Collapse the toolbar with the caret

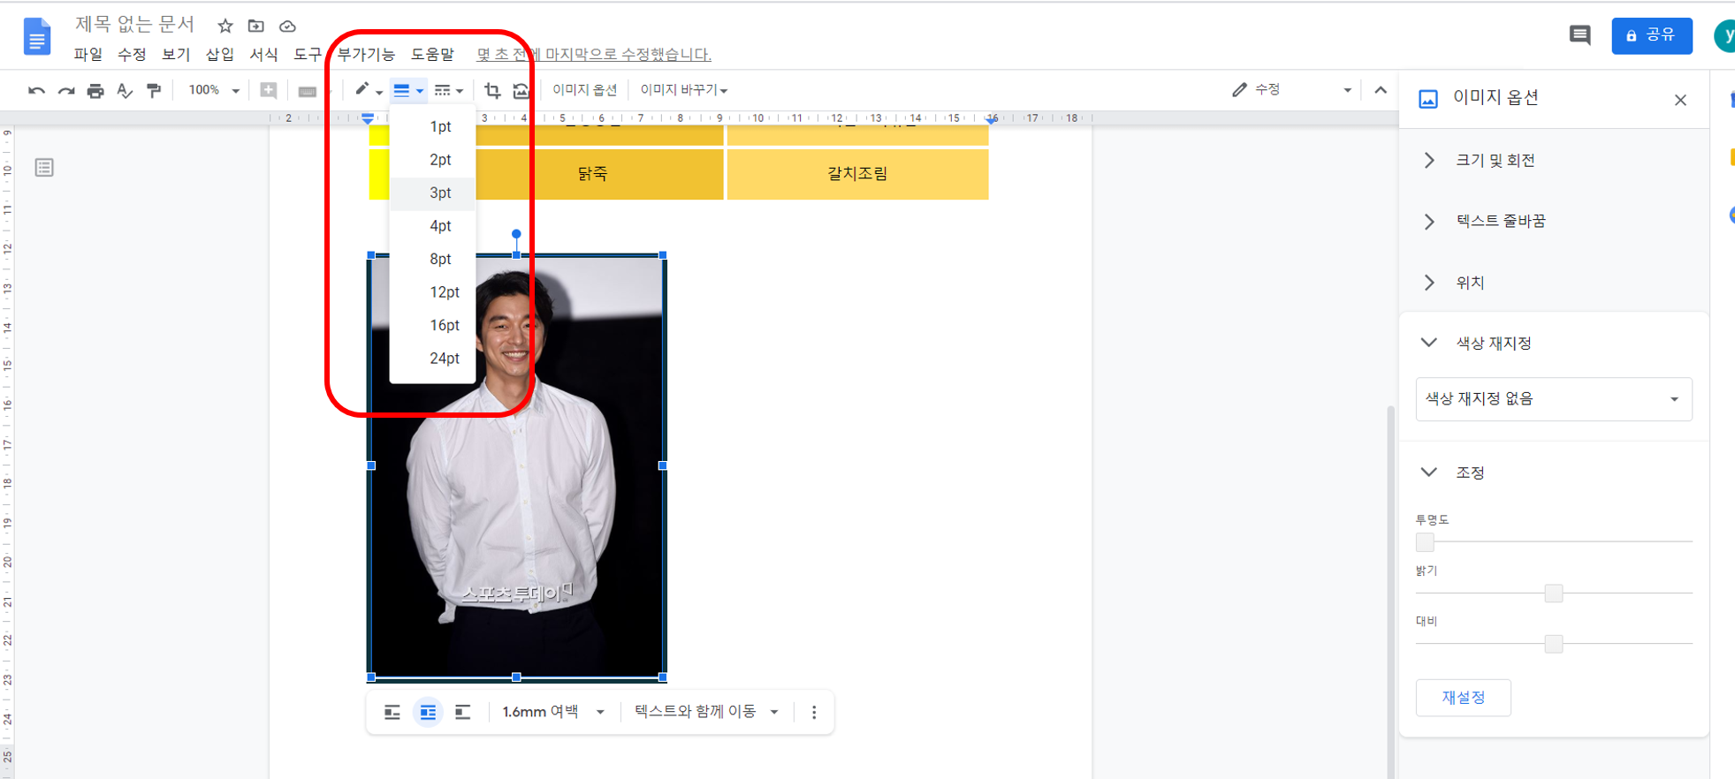tap(1381, 90)
